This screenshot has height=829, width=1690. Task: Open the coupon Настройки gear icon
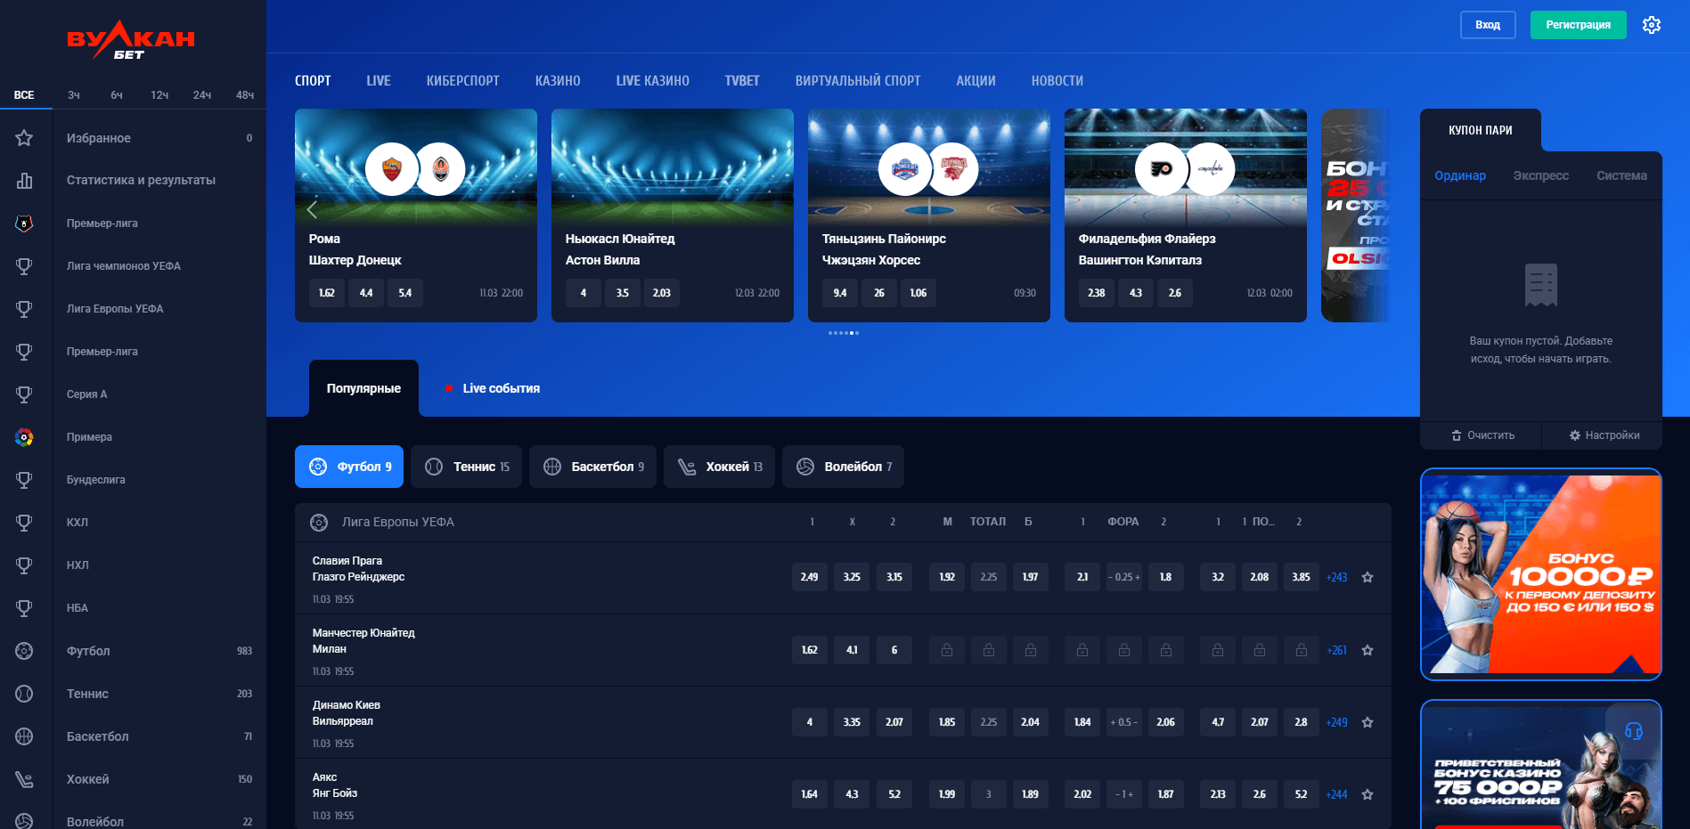coord(1574,435)
